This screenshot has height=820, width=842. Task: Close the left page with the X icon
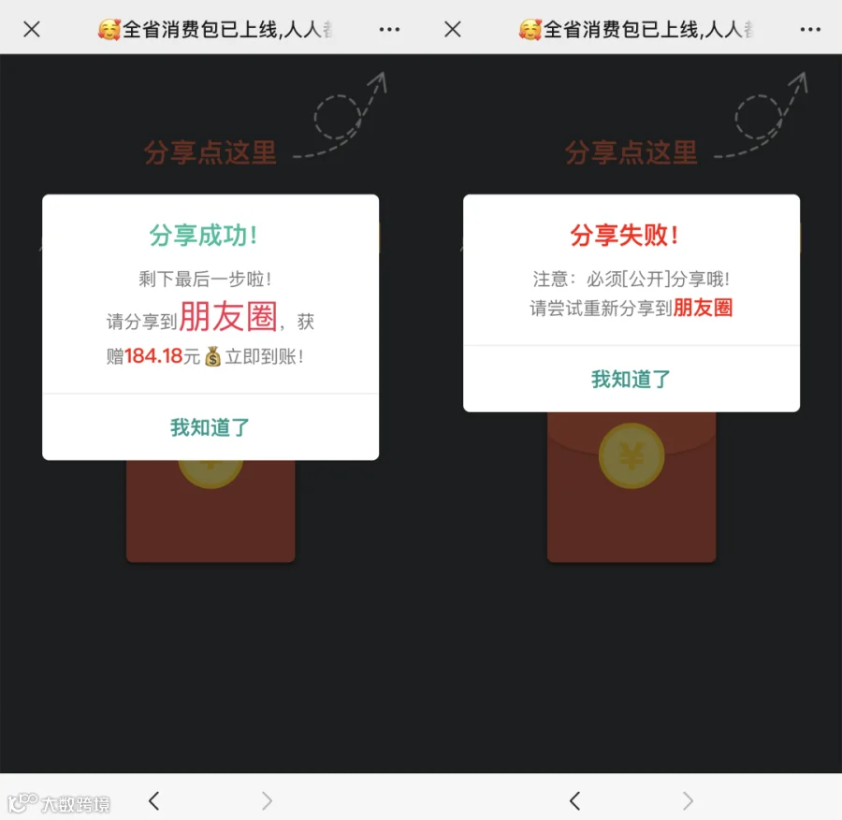(32, 30)
